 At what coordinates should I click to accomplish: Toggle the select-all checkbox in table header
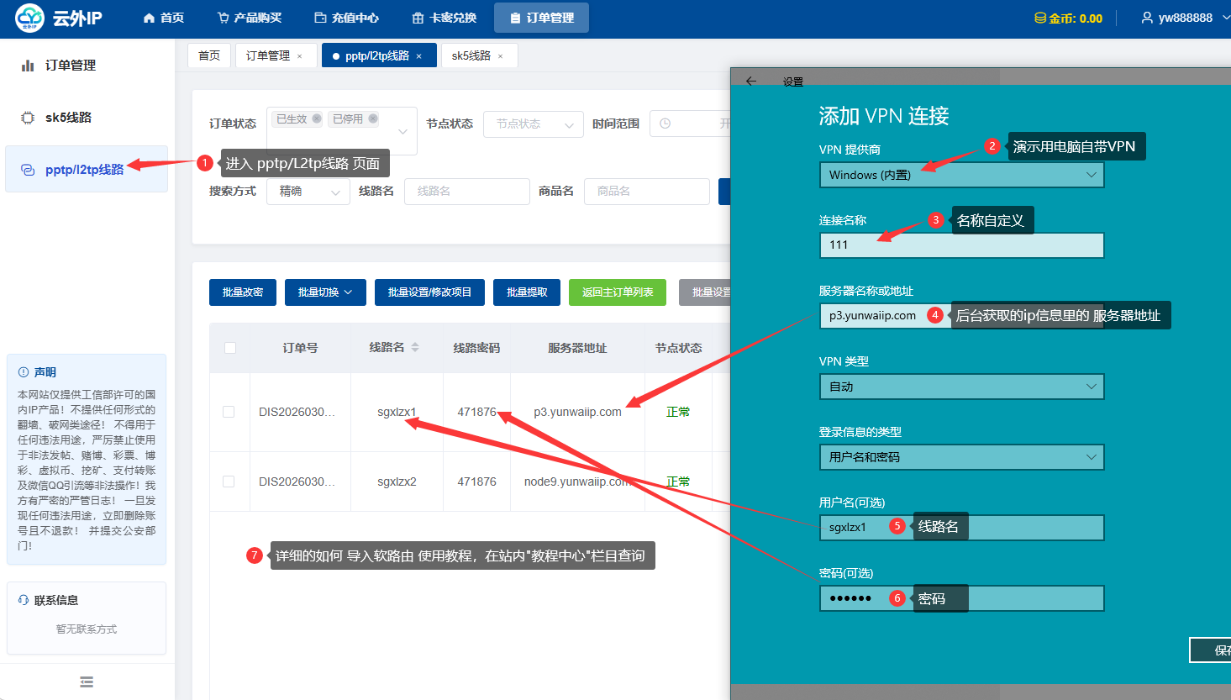click(230, 348)
